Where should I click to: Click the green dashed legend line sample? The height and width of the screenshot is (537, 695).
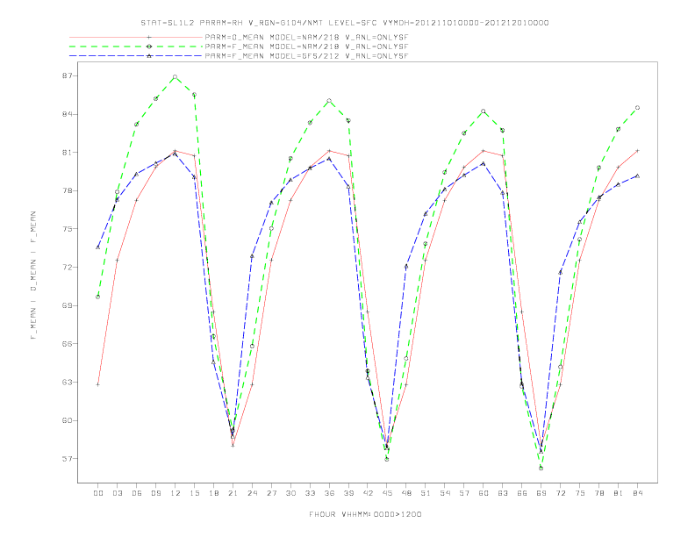(136, 47)
